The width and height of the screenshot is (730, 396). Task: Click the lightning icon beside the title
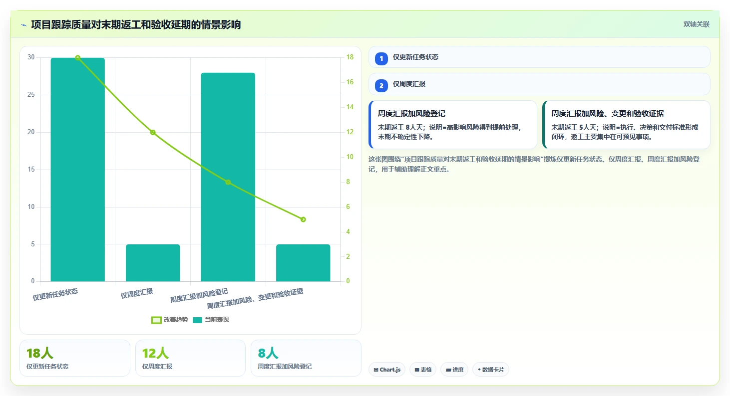(23, 25)
